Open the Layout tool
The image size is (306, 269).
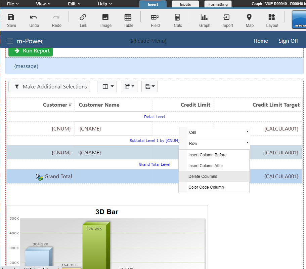pyautogui.click(x=272, y=21)
